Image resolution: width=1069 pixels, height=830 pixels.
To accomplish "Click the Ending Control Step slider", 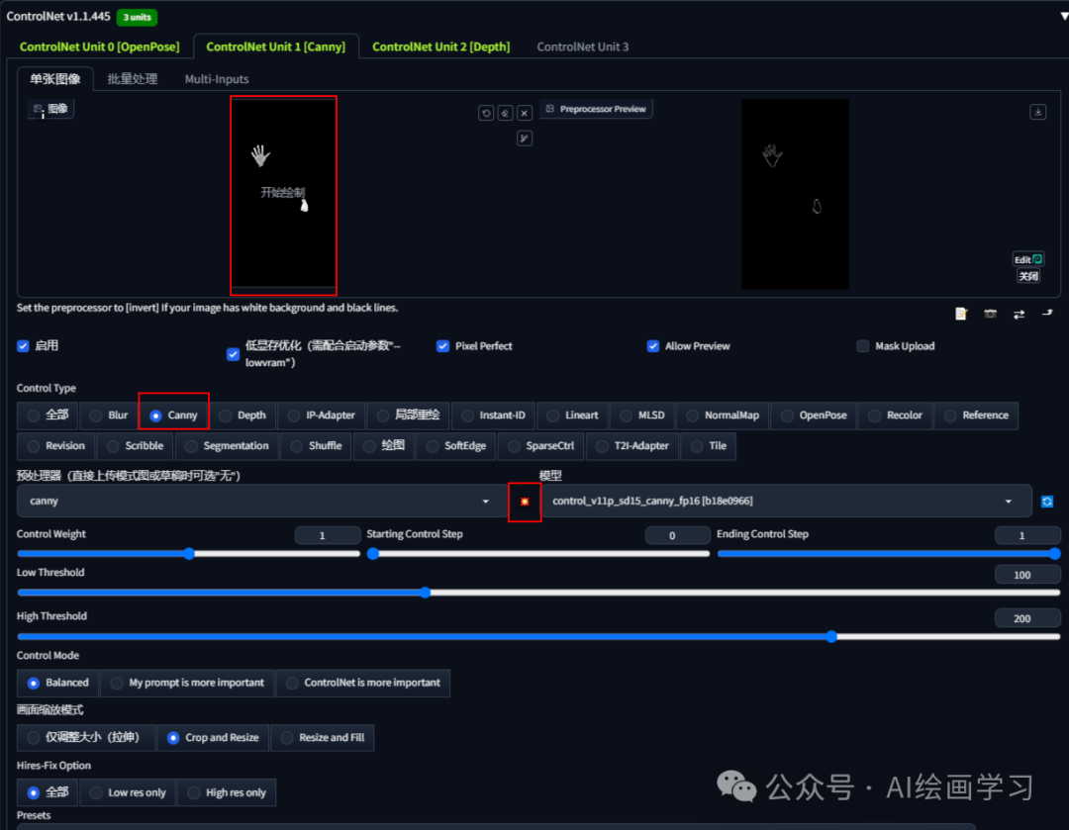I will tap(889, 554).
